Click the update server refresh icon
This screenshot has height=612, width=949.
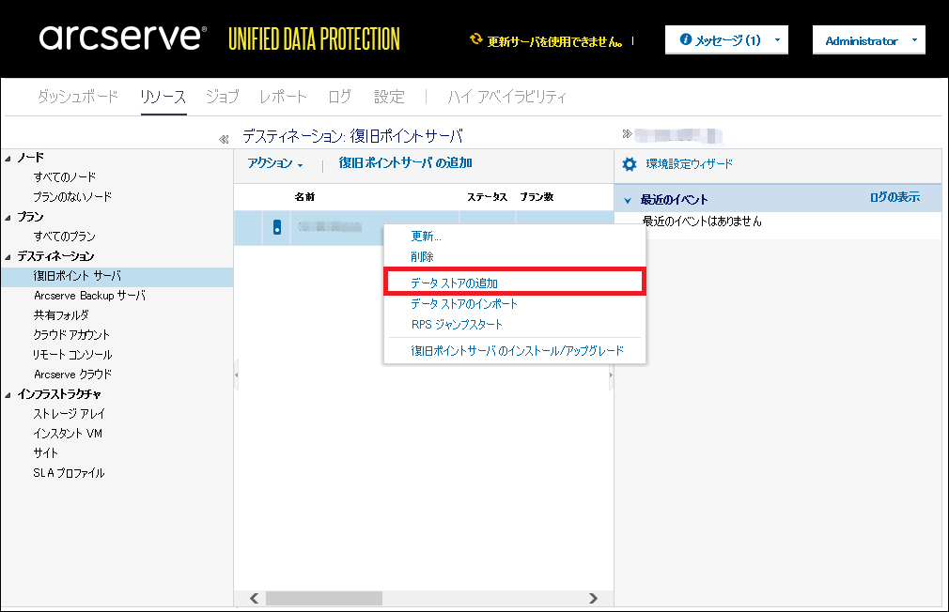coord(476,39)
